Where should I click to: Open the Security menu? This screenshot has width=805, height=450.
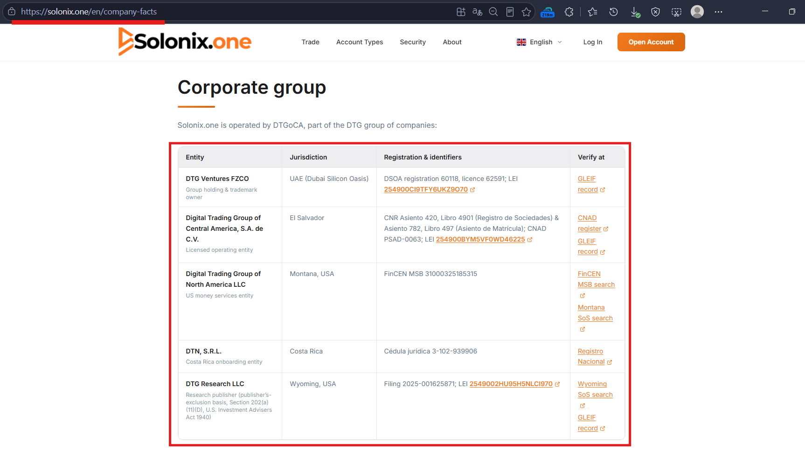pos(413,42)
